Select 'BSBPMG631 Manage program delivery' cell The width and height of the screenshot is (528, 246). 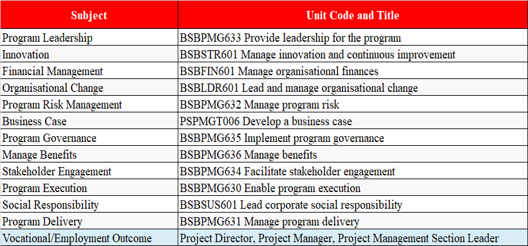(x=353, y=222)
